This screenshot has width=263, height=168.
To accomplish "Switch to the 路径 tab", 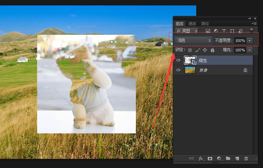I will [x=205, y=24].
